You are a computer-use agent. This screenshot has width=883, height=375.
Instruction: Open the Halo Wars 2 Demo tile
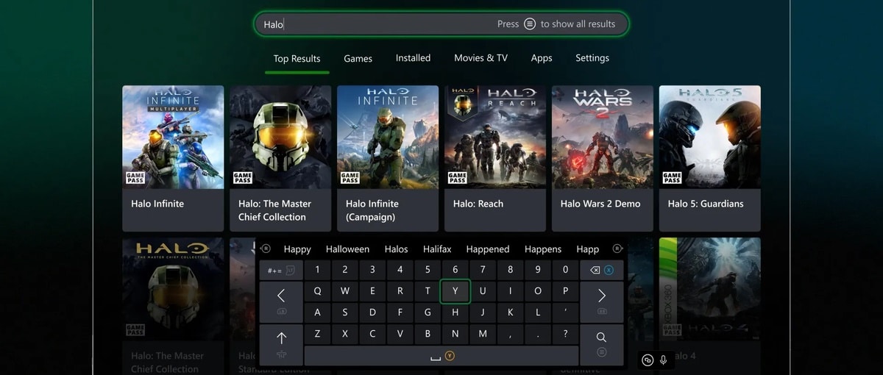point(603,159)
